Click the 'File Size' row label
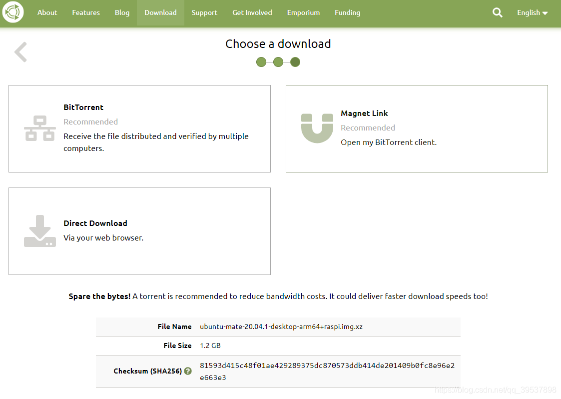The width and height of the screenshot is (561, 399). [177, 345]
